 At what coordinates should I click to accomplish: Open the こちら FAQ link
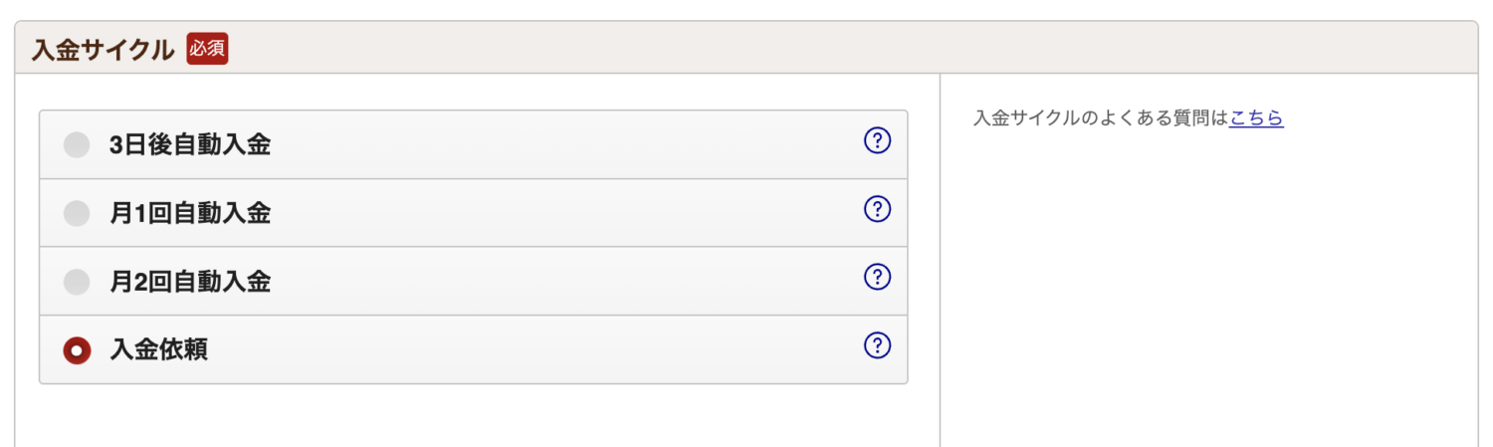click(x=1256, y=118)
